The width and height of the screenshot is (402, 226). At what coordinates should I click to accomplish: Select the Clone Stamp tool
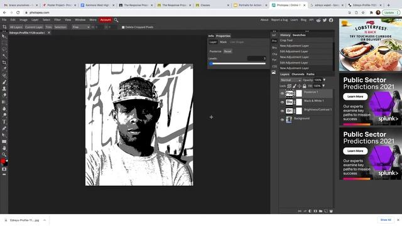point(4,89)
